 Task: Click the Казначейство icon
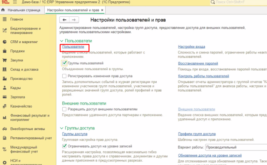5,106
